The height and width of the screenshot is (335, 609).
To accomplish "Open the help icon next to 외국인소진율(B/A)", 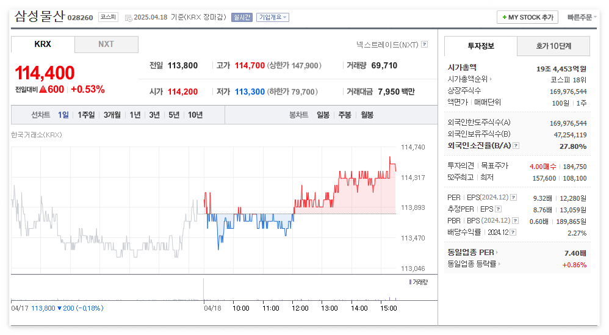I will tap(516, 146).
